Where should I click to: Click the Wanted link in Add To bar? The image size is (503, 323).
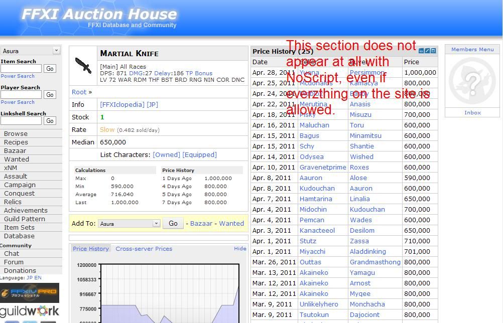coord(231,223)
